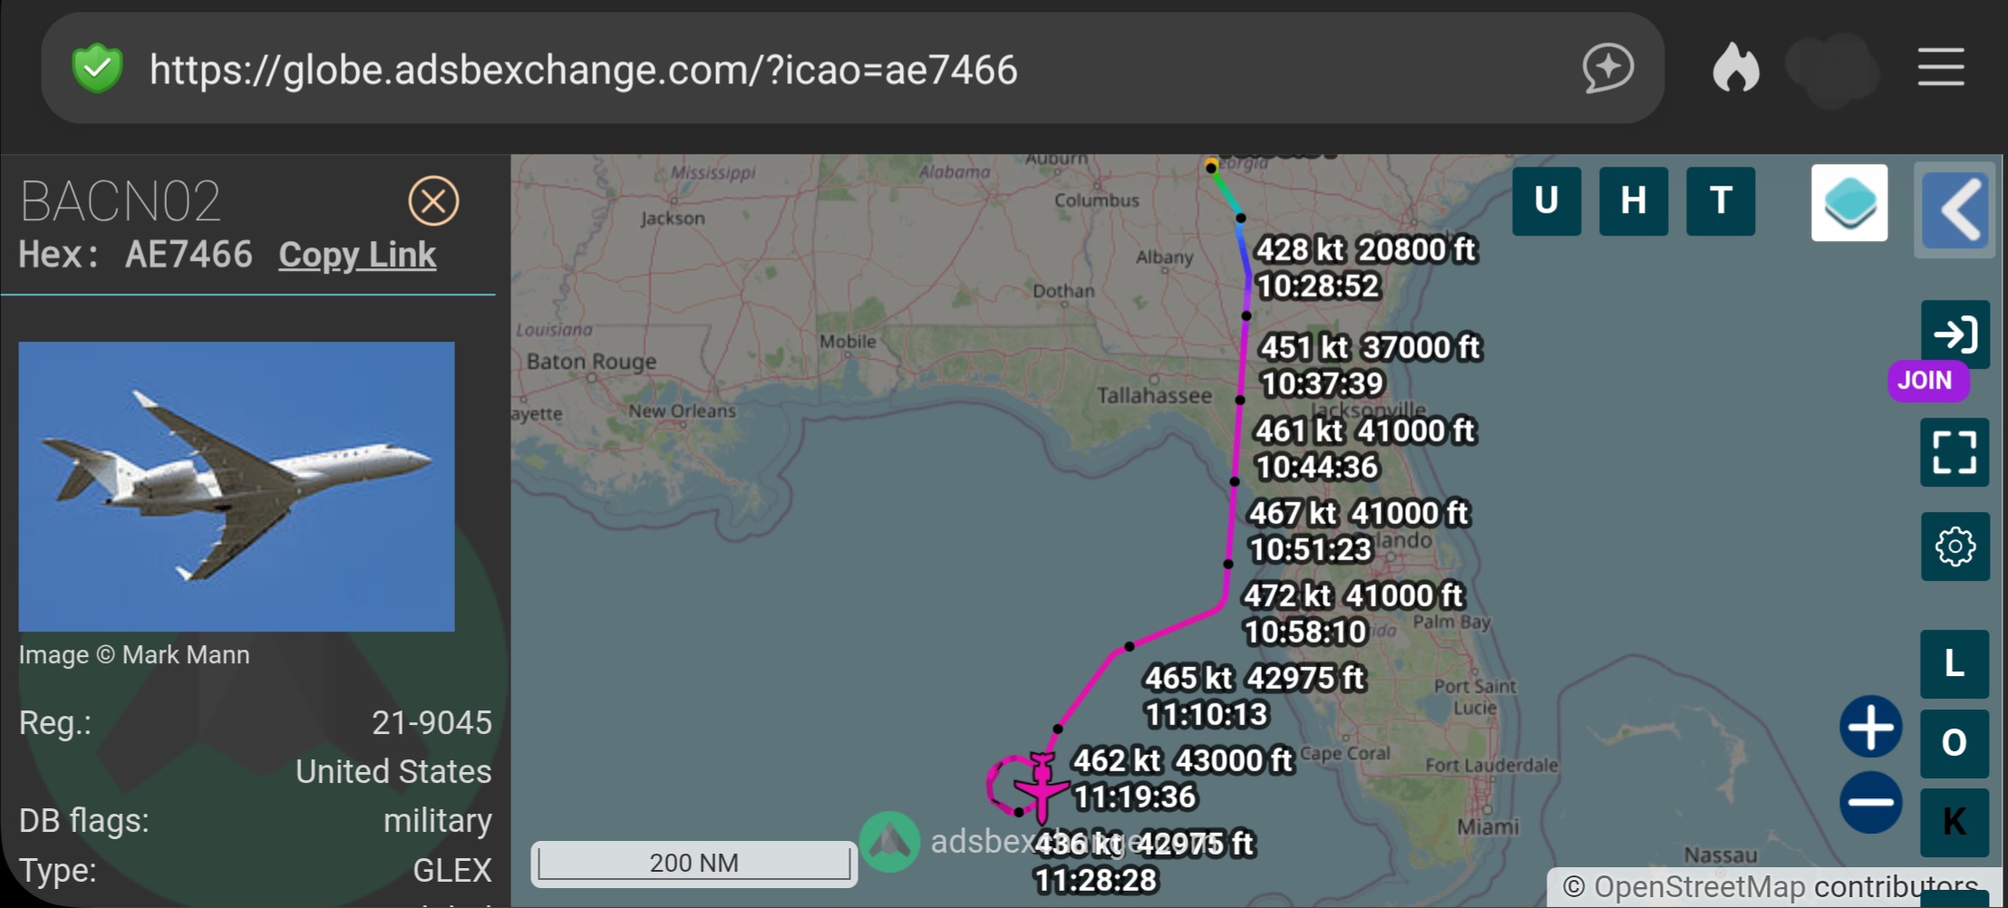This screenshot has height=908, width=2008.
Task: Toggle the L map button
Action: point(1955,664)
